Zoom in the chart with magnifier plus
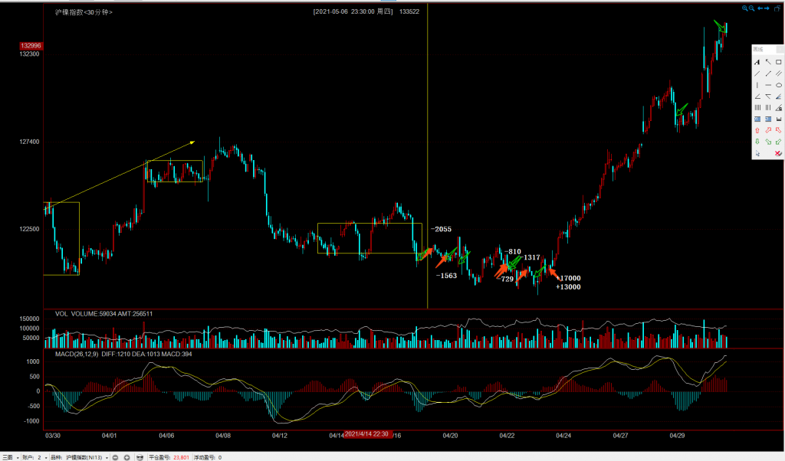 (x=744, y=8)
